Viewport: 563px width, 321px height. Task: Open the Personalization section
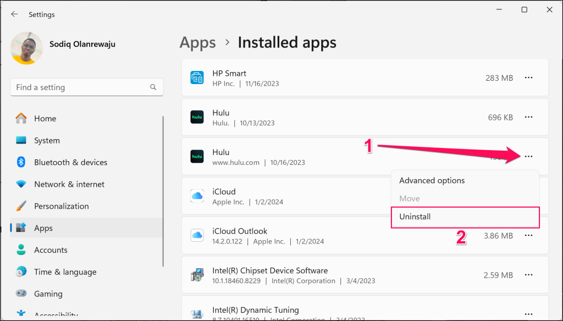[x=61, y=206]
